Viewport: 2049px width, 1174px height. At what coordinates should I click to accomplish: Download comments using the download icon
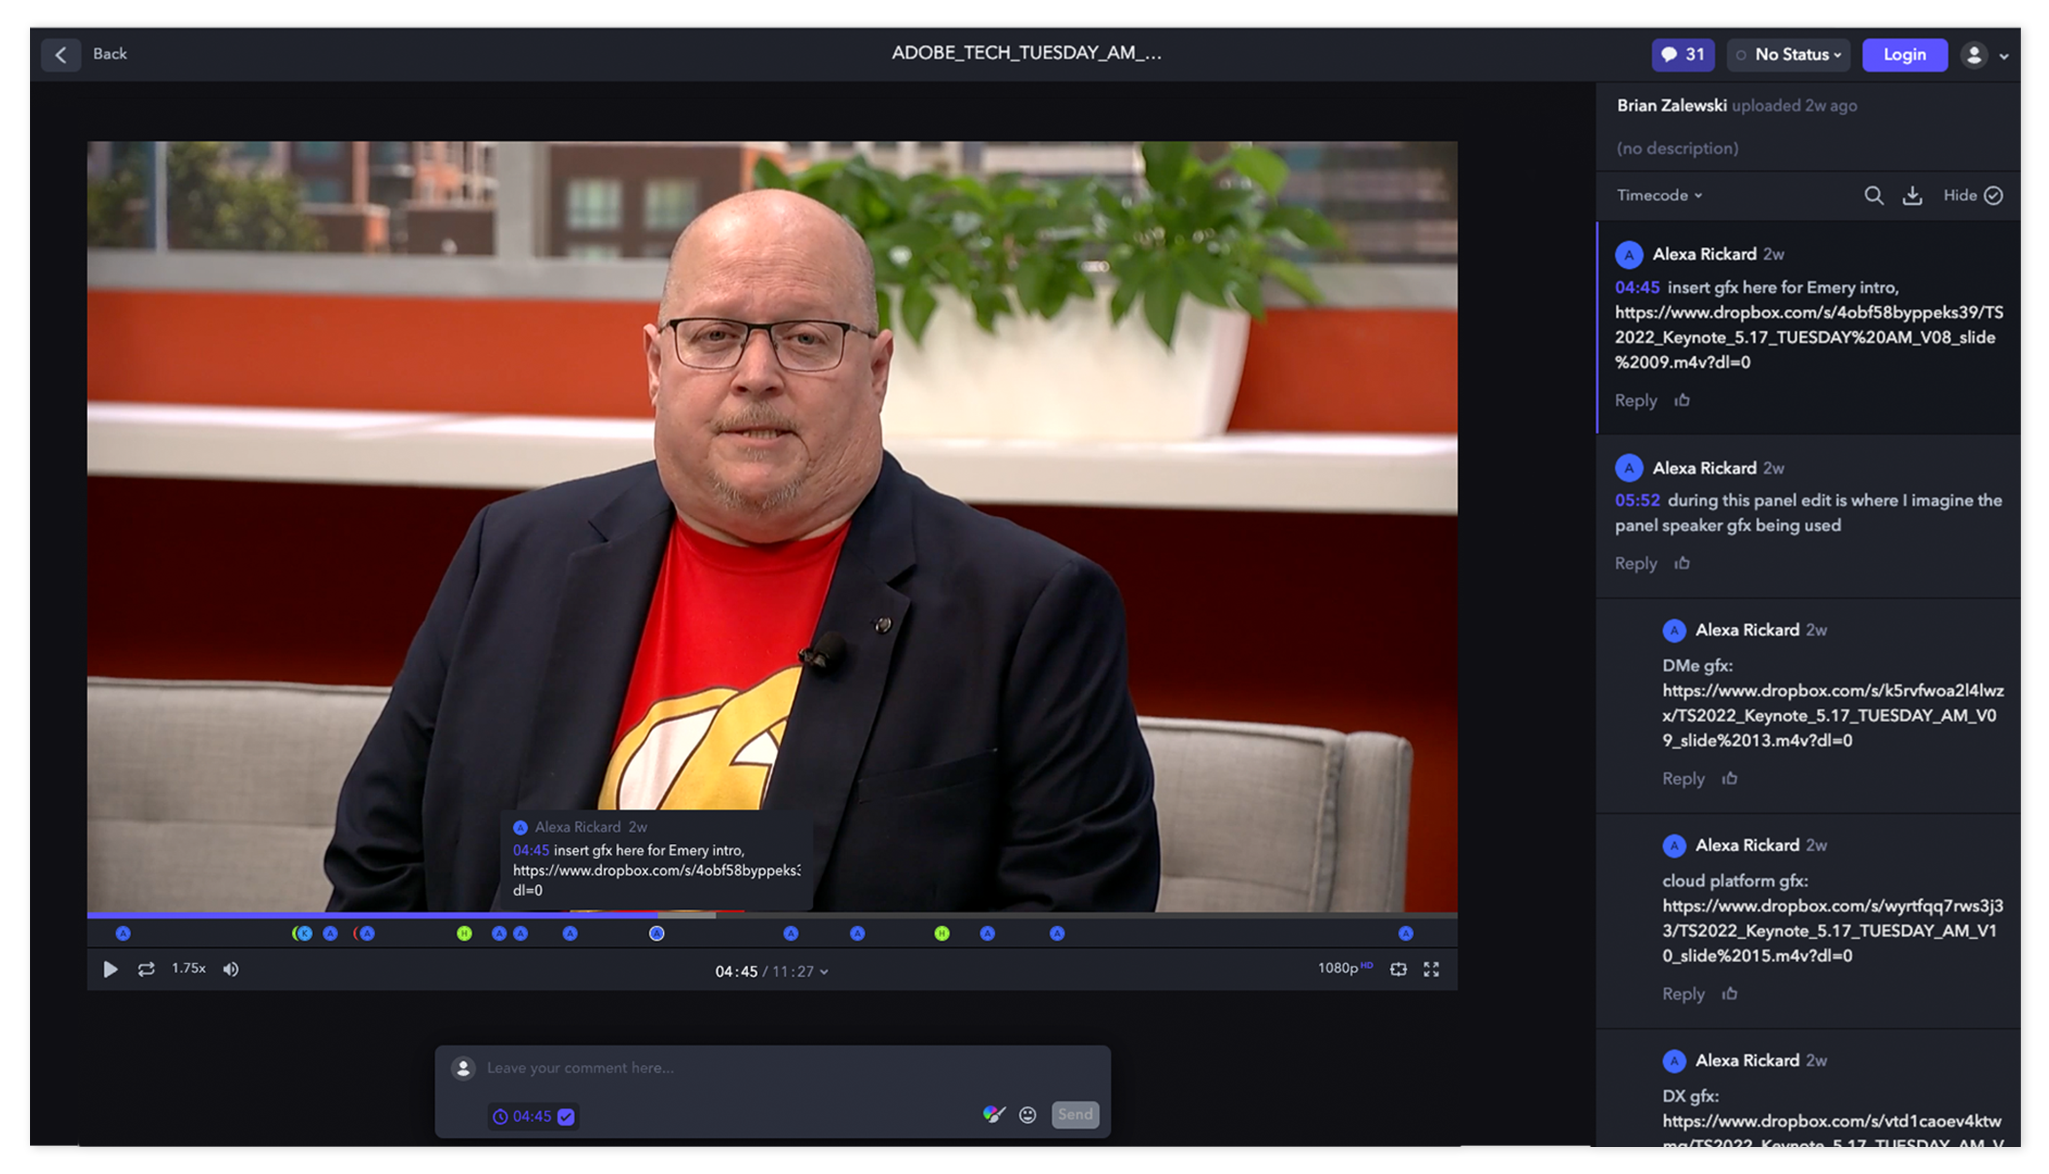coord(1912,195)
